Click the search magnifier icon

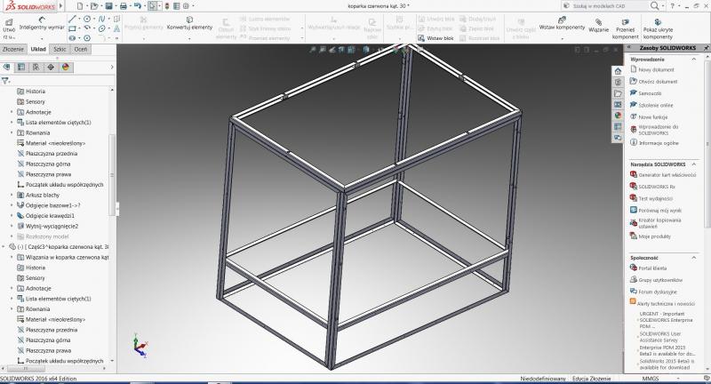click(x=654, y=6)
